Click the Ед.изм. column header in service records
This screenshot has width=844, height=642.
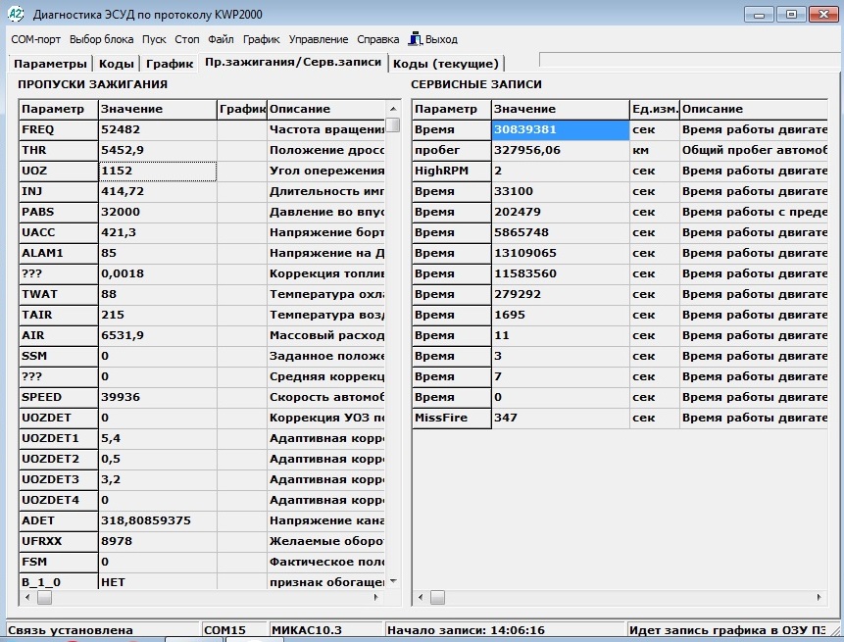pyautogui.click(x=654, y=109)
